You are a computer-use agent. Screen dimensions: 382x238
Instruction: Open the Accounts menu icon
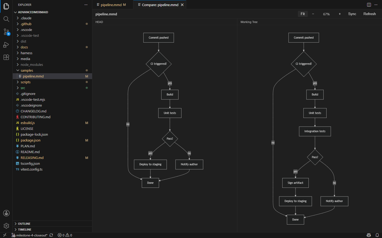click(6, 213)
